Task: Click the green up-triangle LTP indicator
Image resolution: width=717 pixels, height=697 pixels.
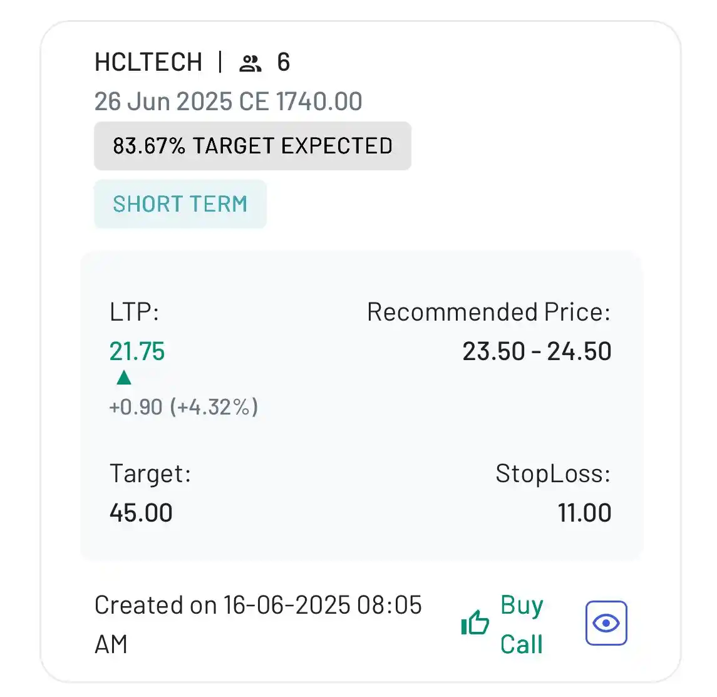Action: coord(123,378)
